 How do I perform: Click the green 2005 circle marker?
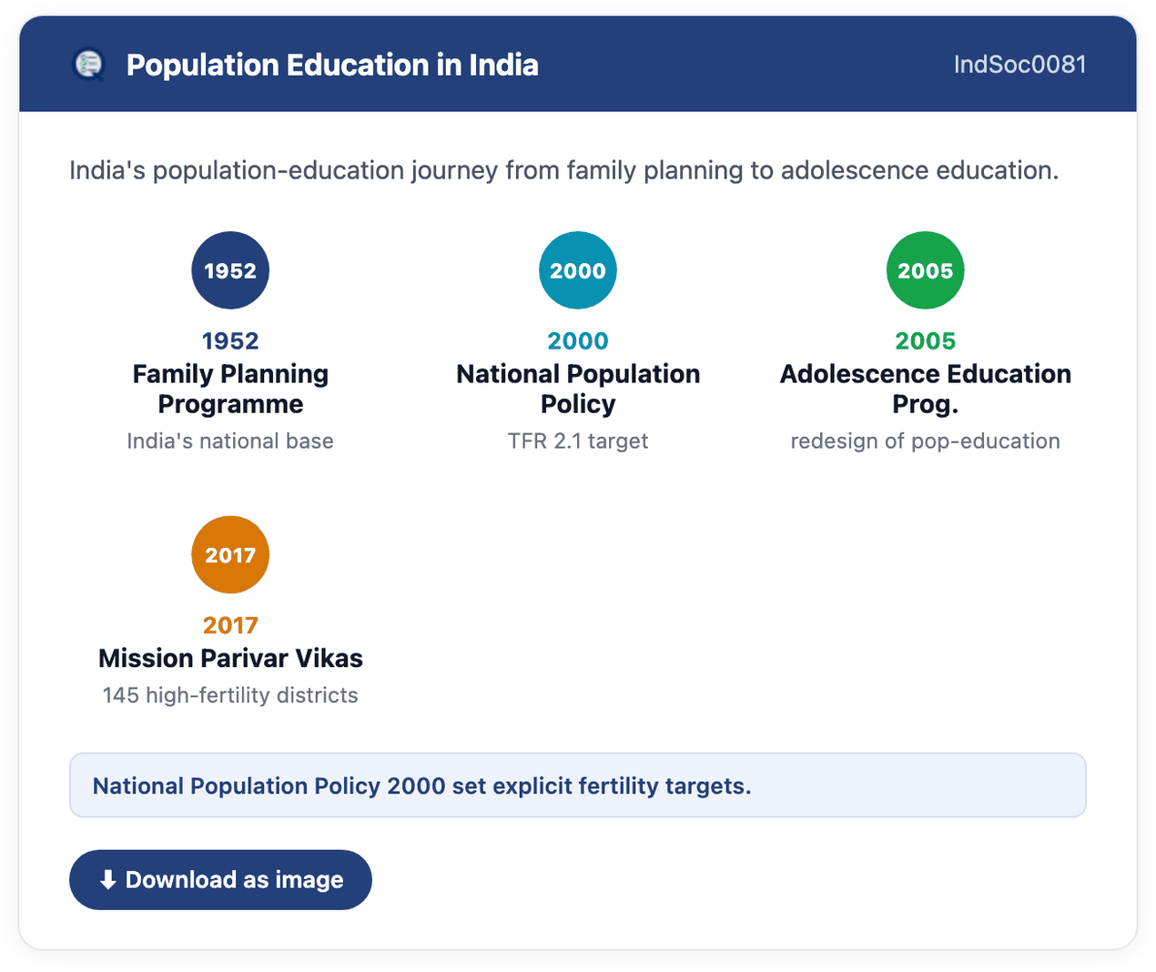(926, 270)
